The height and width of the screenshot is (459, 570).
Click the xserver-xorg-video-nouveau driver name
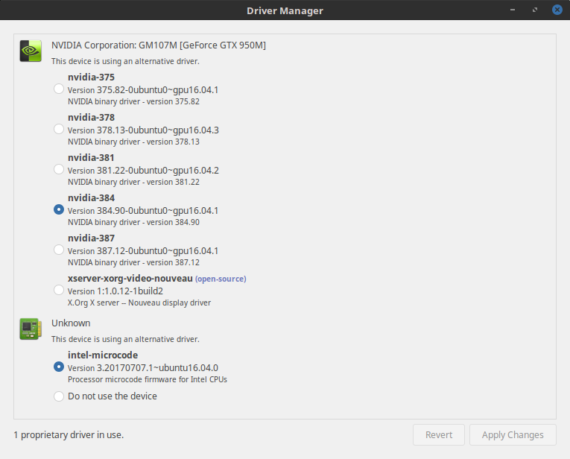click(x=130, y=279)
